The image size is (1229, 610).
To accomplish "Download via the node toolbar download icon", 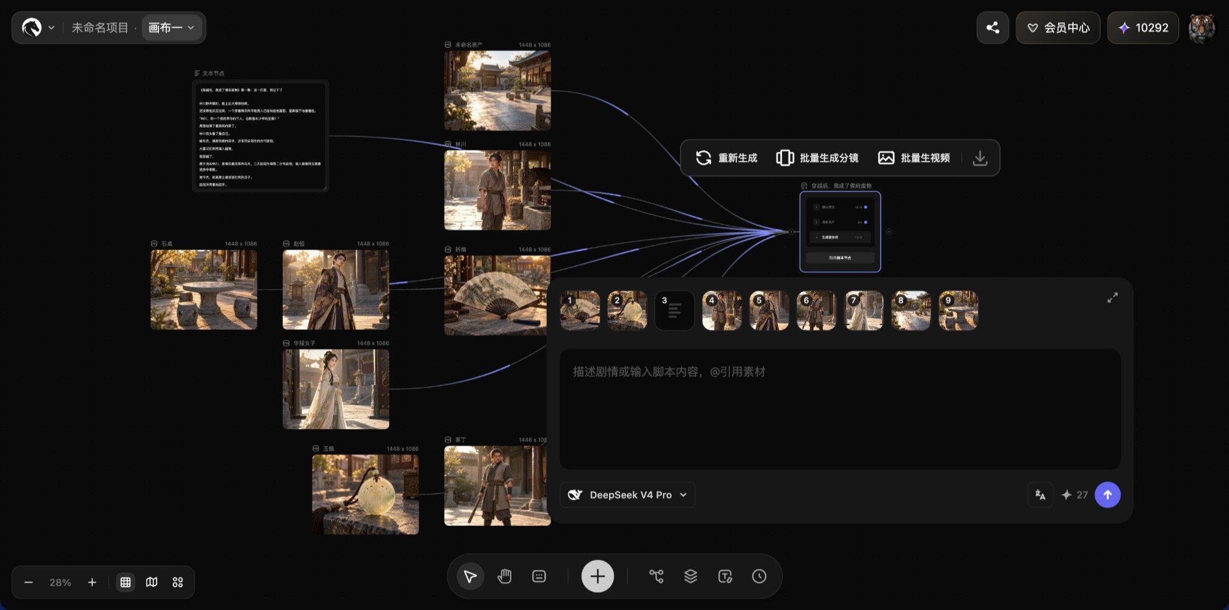I will 980,158.
